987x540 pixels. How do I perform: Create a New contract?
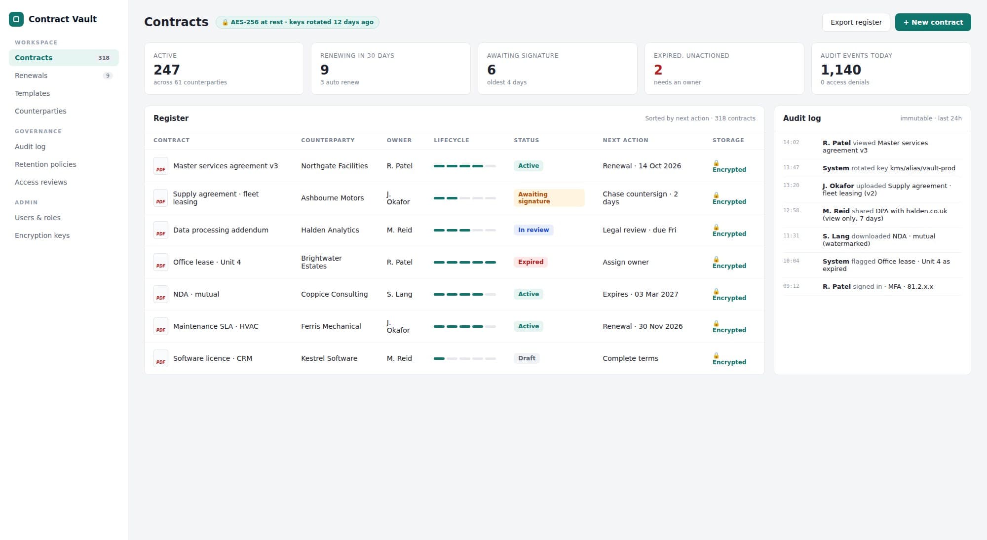tap(933, 22)
